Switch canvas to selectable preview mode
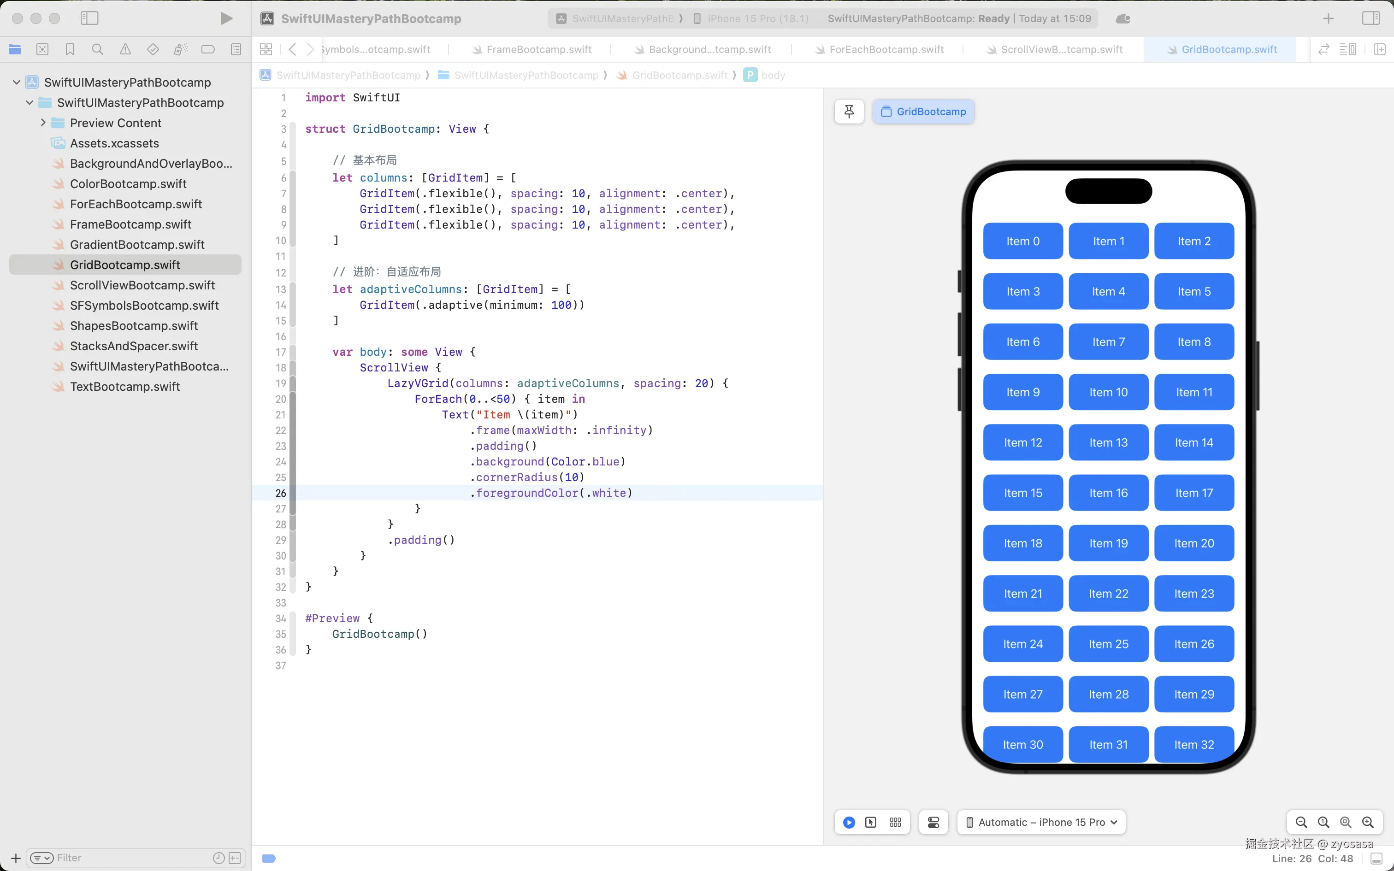Image resolution: width=1394 pixels, height=871 pixels. tap(870, 822)
